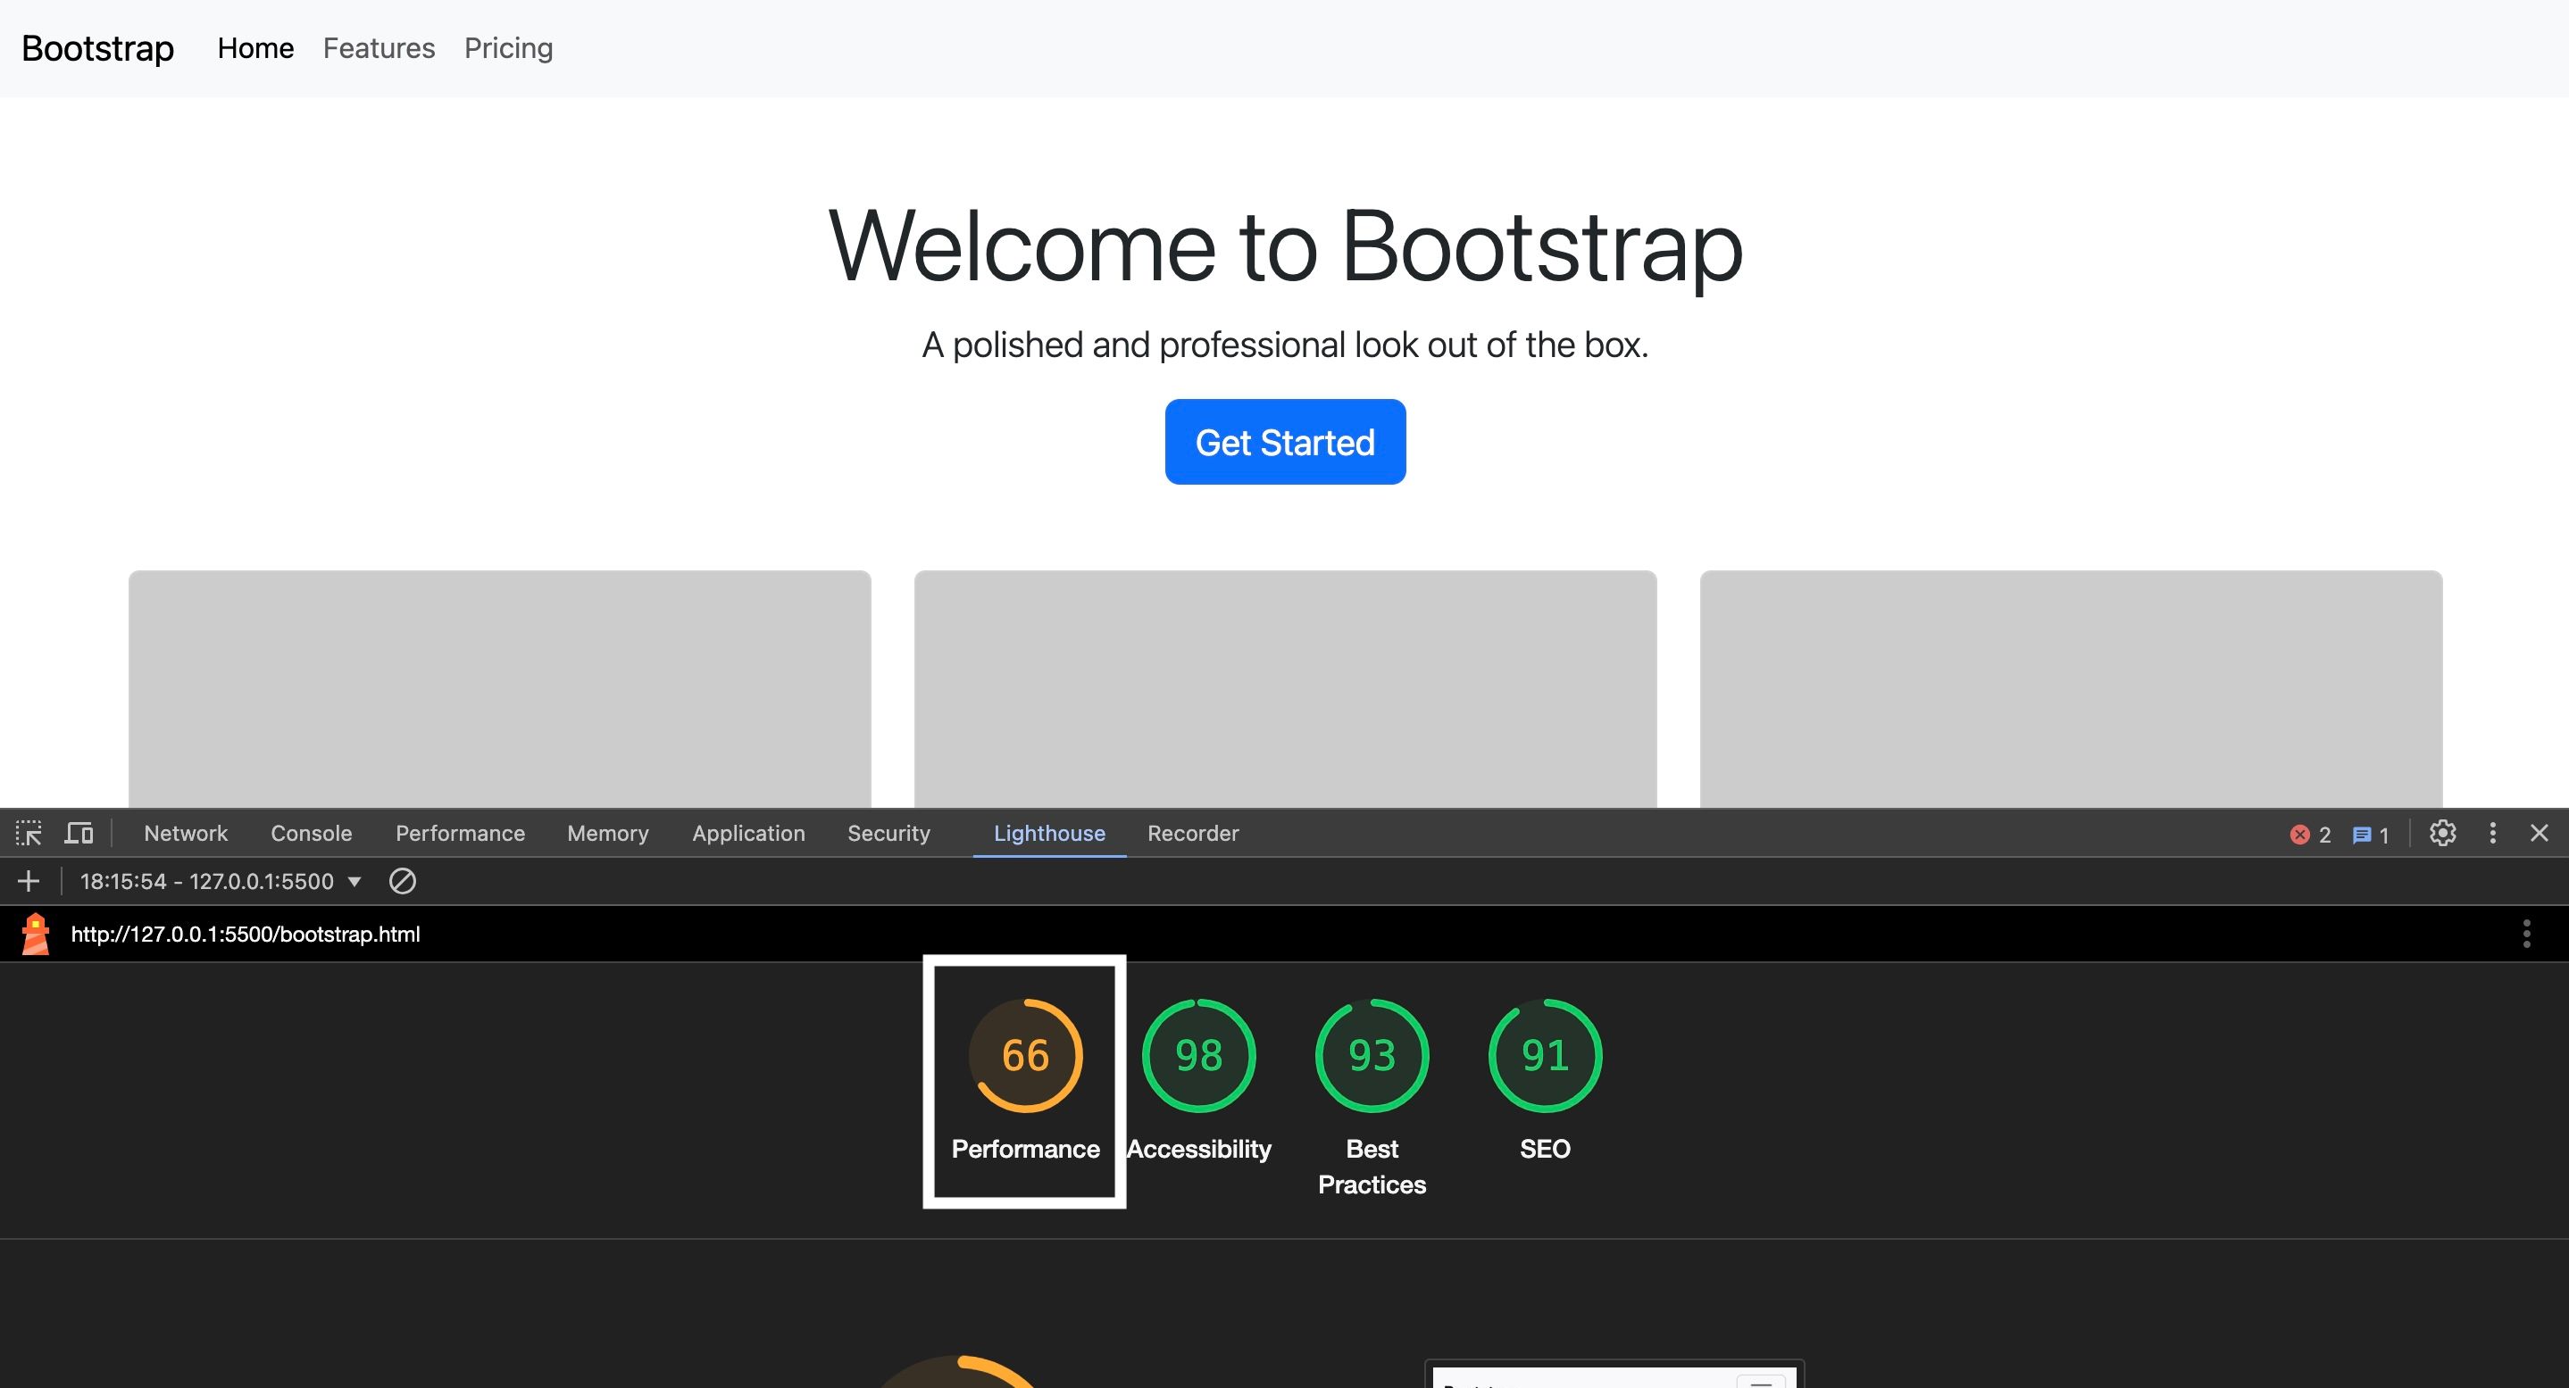Screen dimensions: 2569x1388
Task: Switch to the Application tab
Action: point(748,833)
